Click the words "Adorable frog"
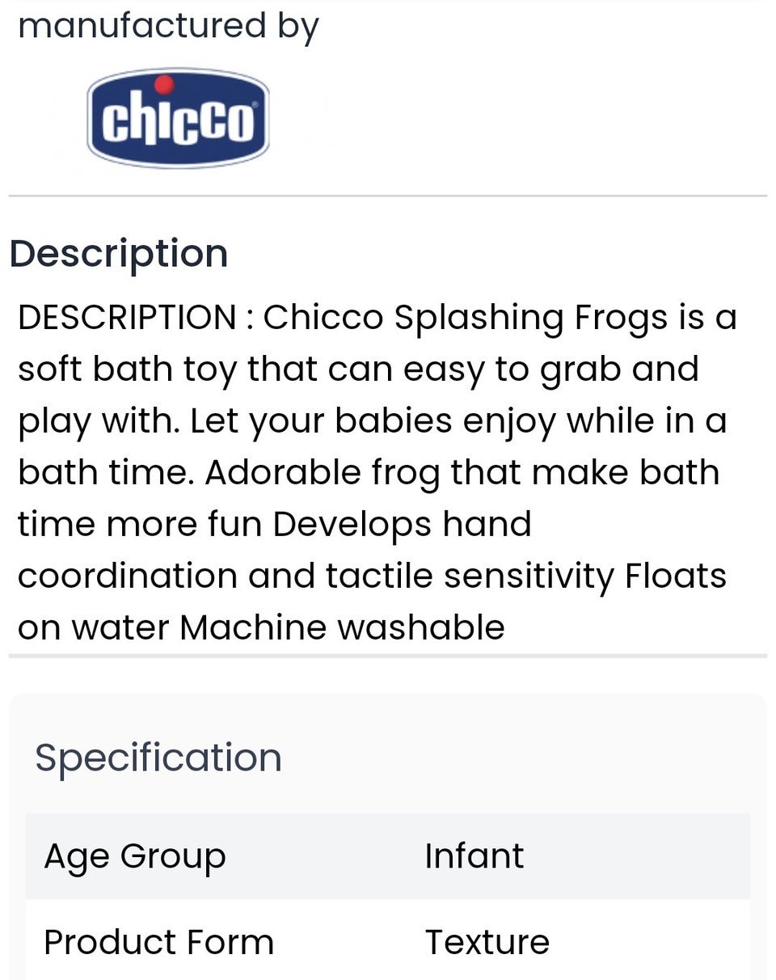776x980 pixels. click(x=314, y=472)
